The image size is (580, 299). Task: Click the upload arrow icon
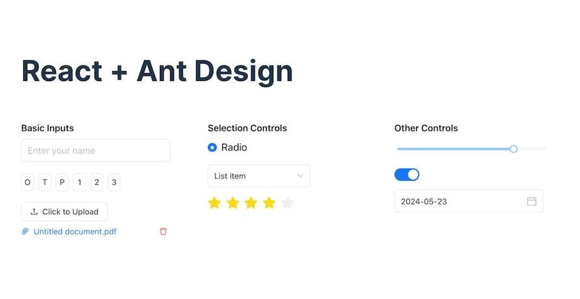[34, 212]
